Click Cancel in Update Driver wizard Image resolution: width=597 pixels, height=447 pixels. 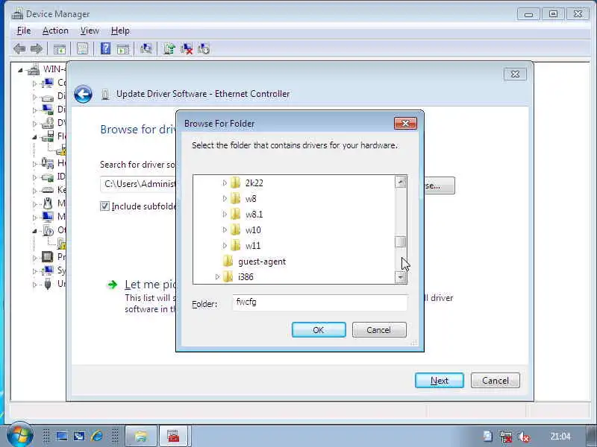point(496,381)
